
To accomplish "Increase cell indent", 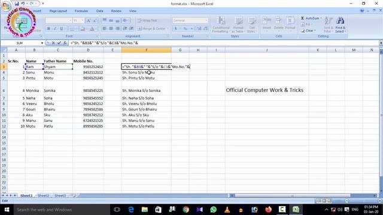I will [131, 29].
